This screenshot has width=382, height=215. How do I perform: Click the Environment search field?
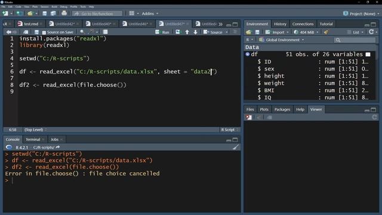355,40
